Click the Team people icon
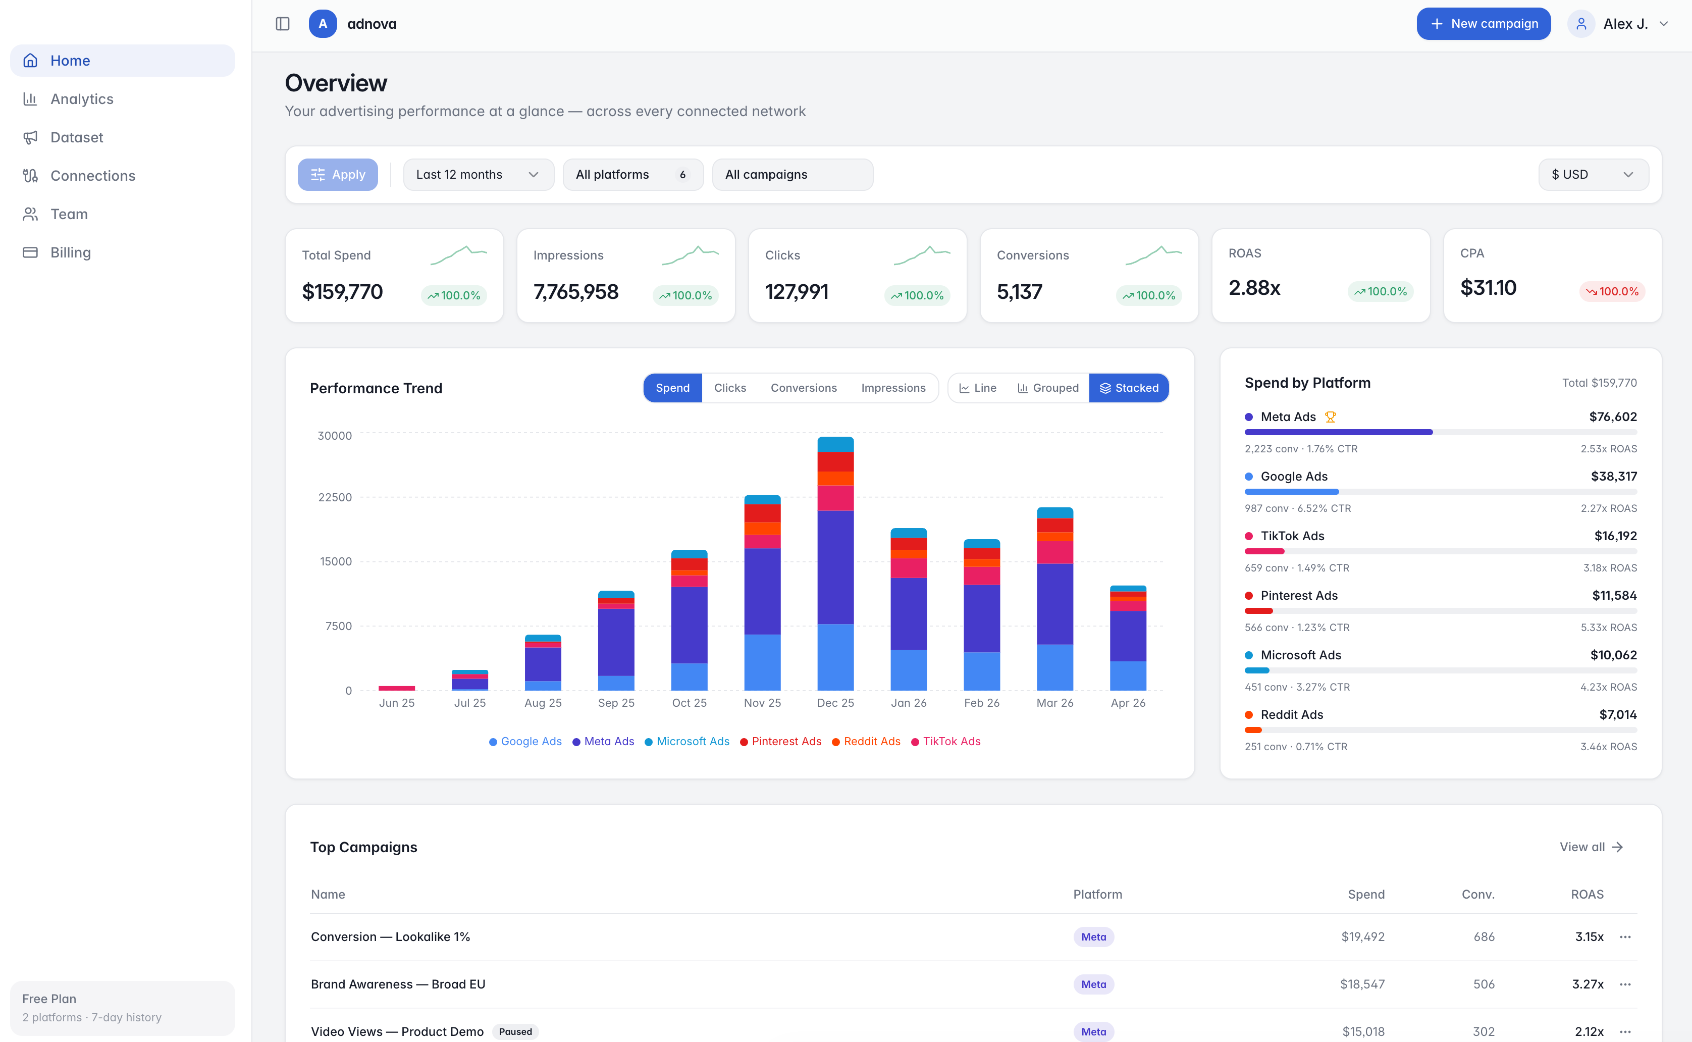The height and width of the screenshot is (1042, 1692). click(30, 215)
